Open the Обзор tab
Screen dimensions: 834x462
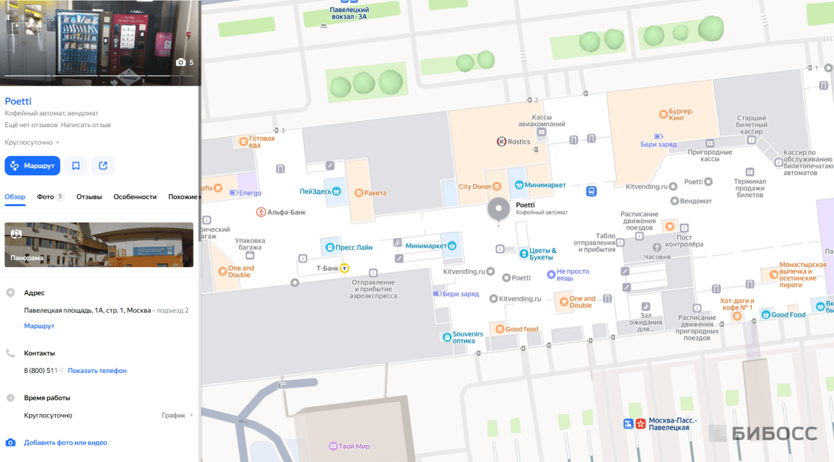(15, 196)
